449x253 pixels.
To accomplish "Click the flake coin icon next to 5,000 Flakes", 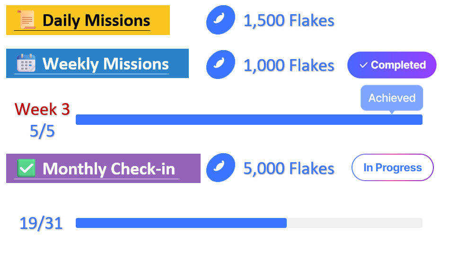I will point(220,167).
